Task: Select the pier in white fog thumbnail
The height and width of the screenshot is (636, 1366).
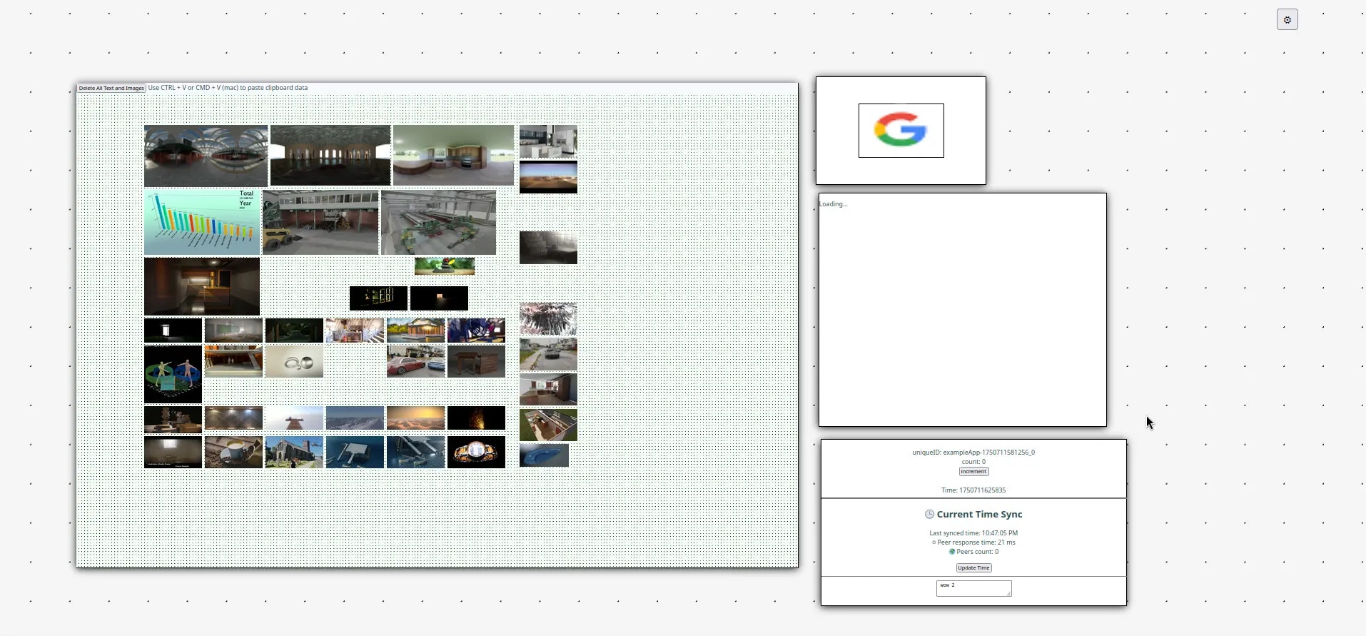Action: pyautogui.click(x=294, y=418)
